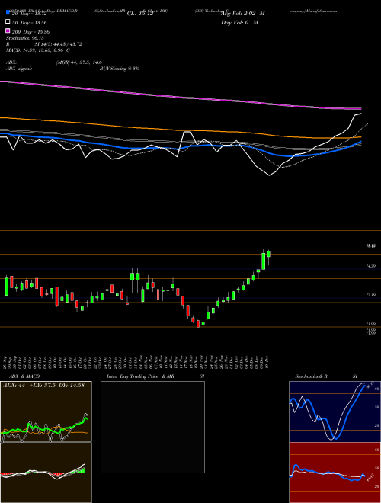This screenshot has height=503, width=381.
Task: Click the 13.19 price axis label
Action: pyautogui.click(x=370, y=295)
